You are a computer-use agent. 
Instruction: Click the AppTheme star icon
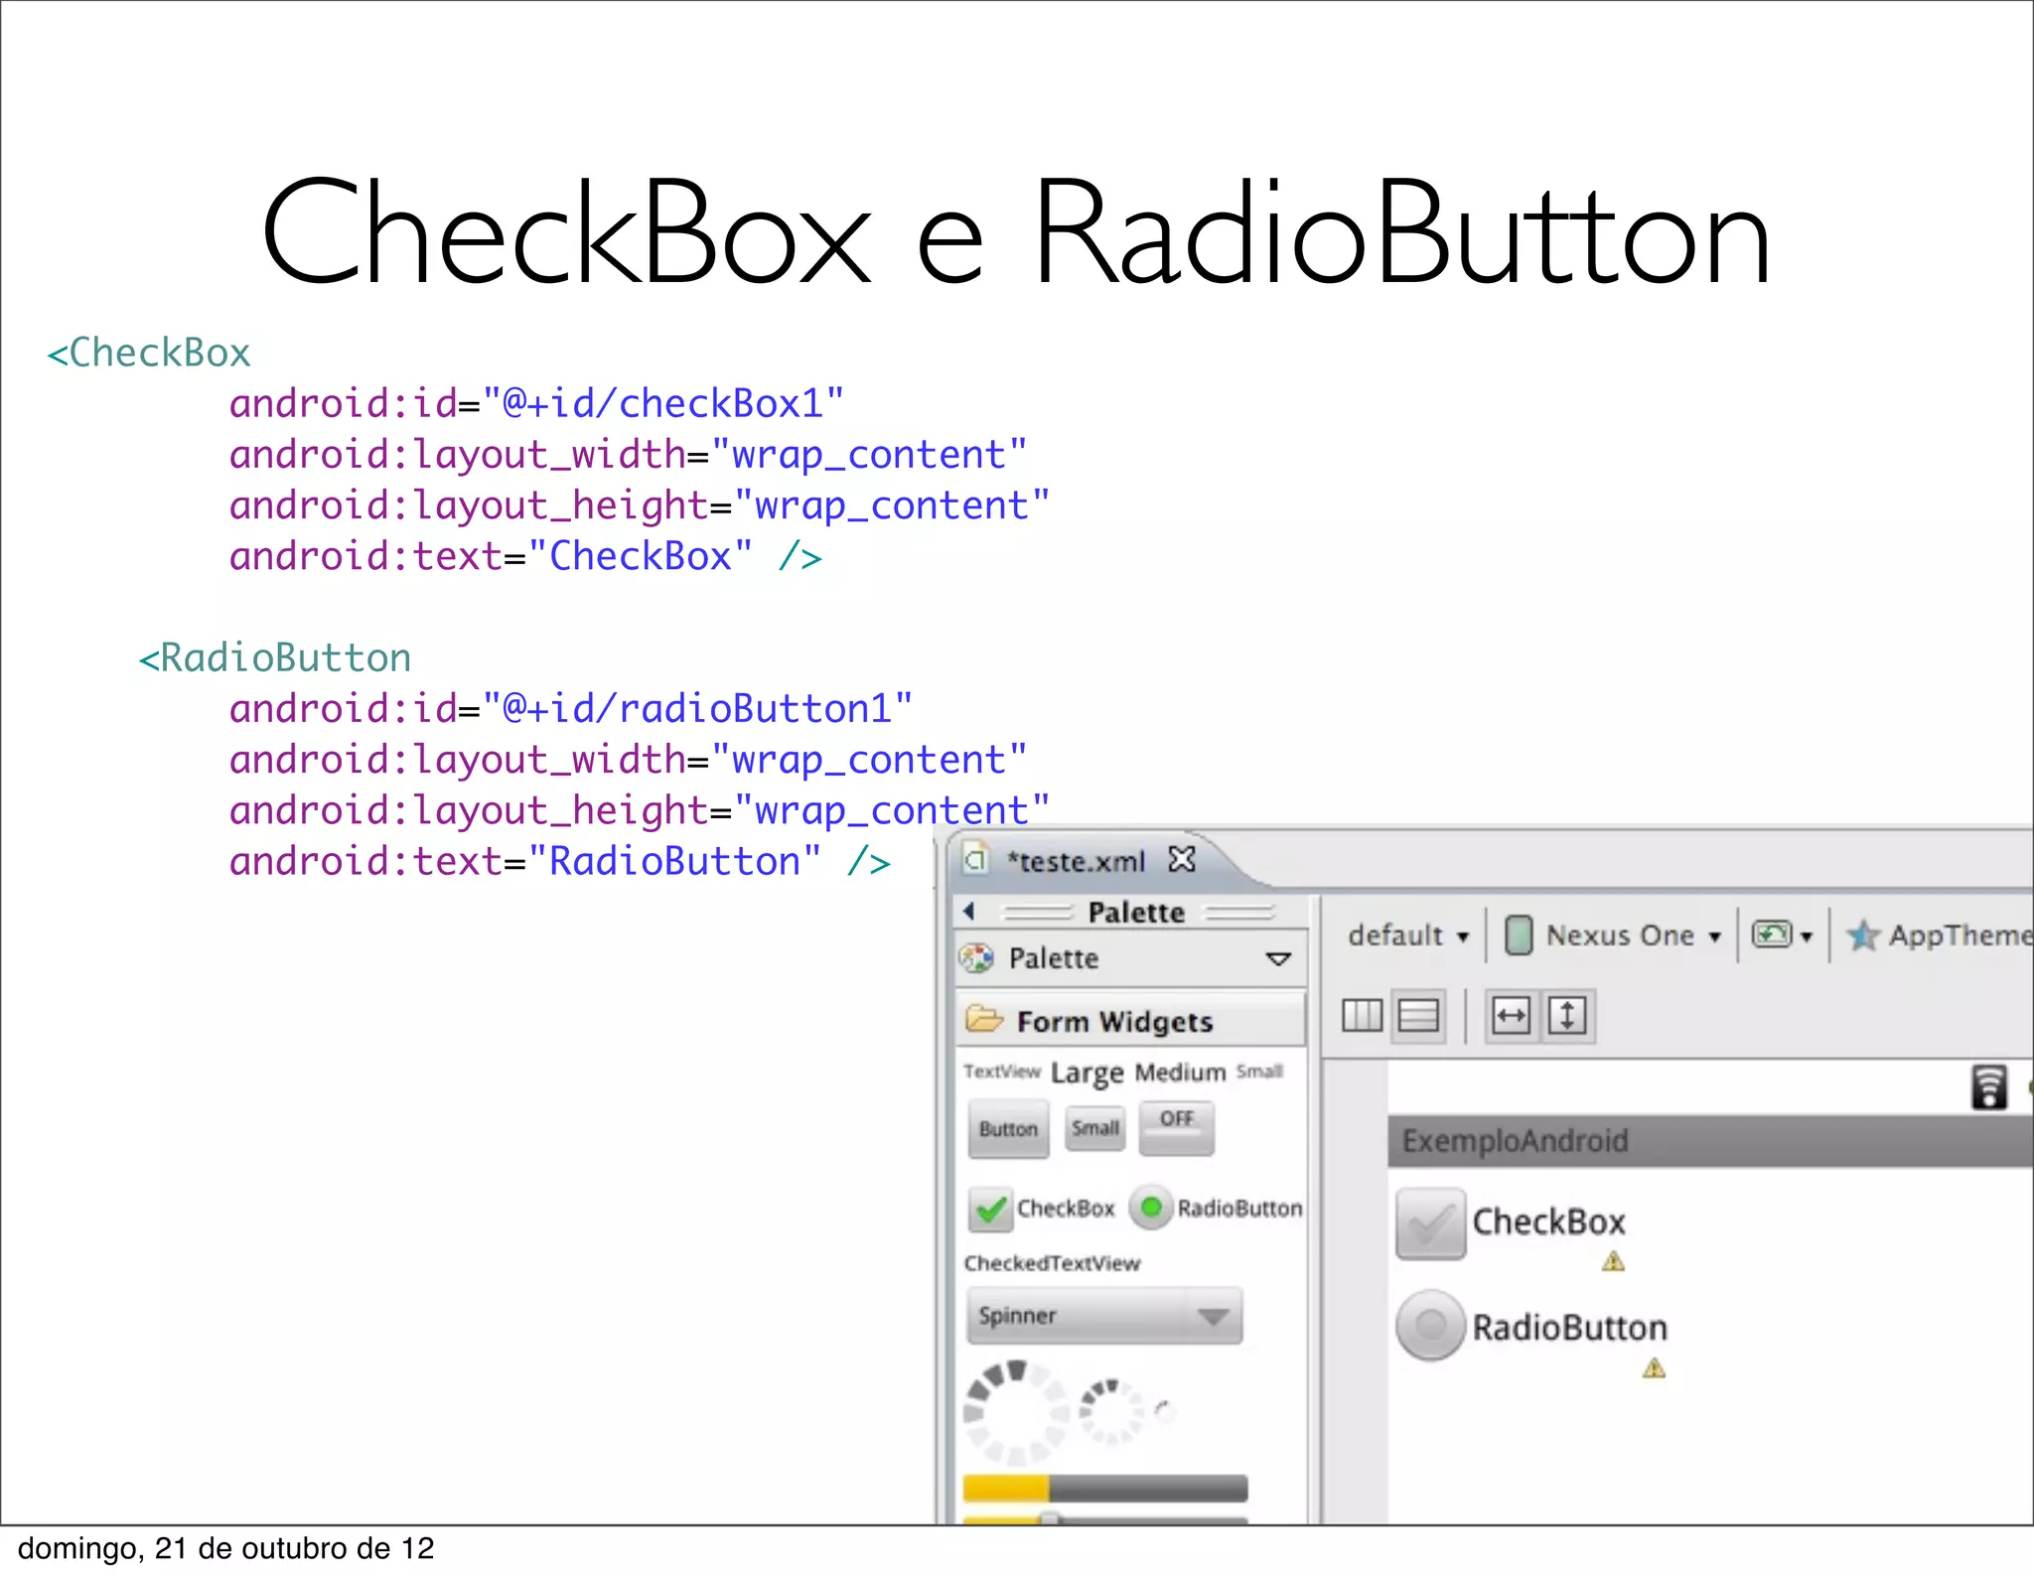(1863, 934)
